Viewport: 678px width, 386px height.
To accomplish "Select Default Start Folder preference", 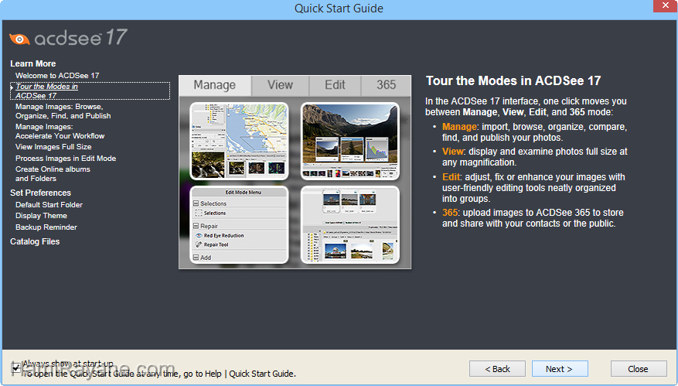I will (49, 205).
